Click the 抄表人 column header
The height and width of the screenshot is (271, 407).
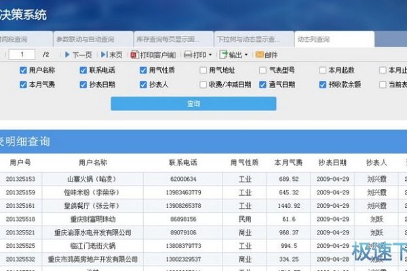(376, 163)
